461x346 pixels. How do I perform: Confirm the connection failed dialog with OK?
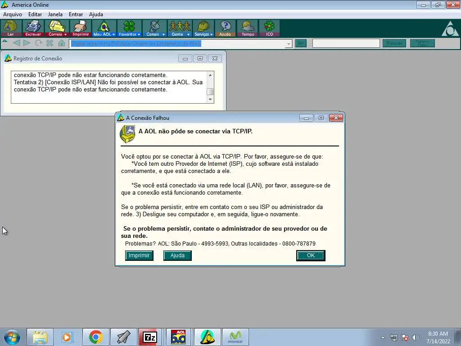(x=311, y=255)
